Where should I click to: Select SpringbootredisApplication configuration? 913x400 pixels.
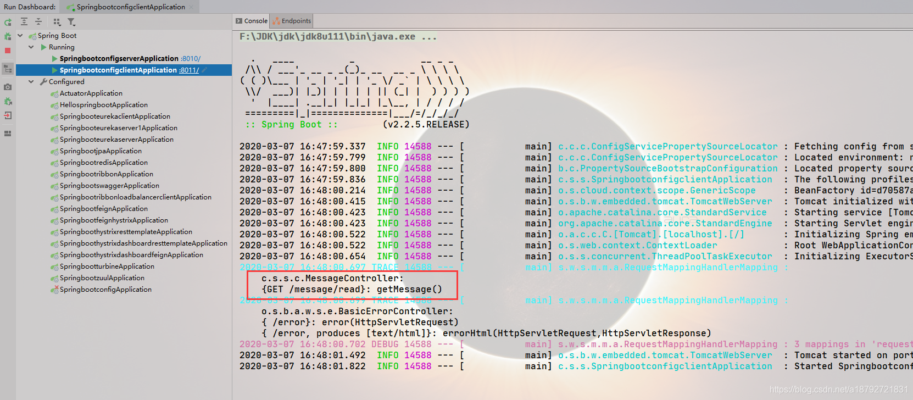click(104, 163)
